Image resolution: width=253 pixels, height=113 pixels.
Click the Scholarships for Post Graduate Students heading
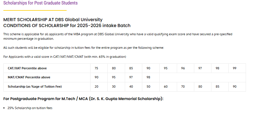pyautogui.click(x=40, y=3)
